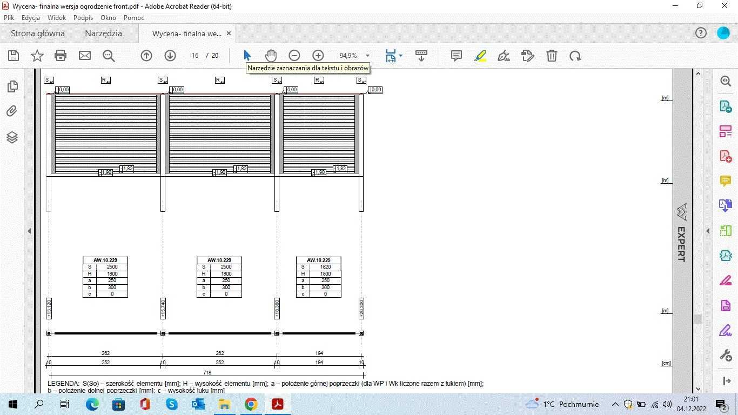Screen dimensions: 738x415
Task: Close the Wycena- finalna document tab
Action: tap(229, 34)
